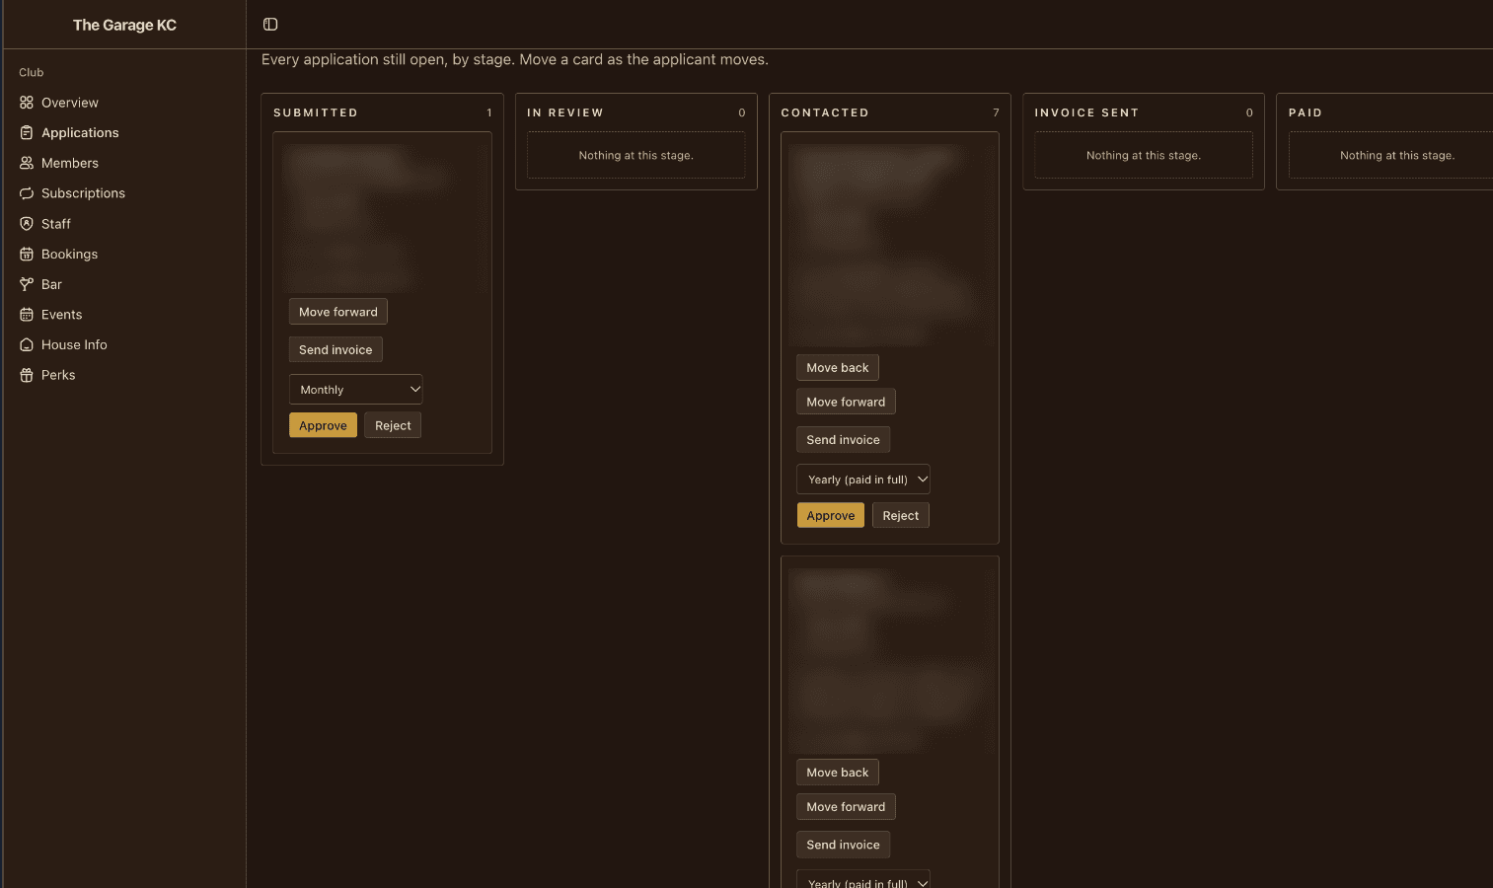Approve the Submitted application

point(323,425)
